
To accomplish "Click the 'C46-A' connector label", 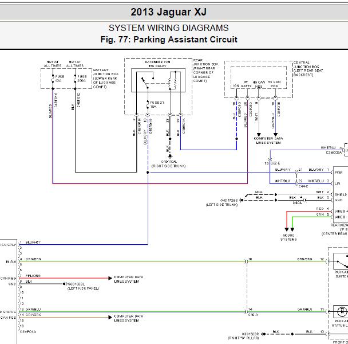I will click(253, 315).
